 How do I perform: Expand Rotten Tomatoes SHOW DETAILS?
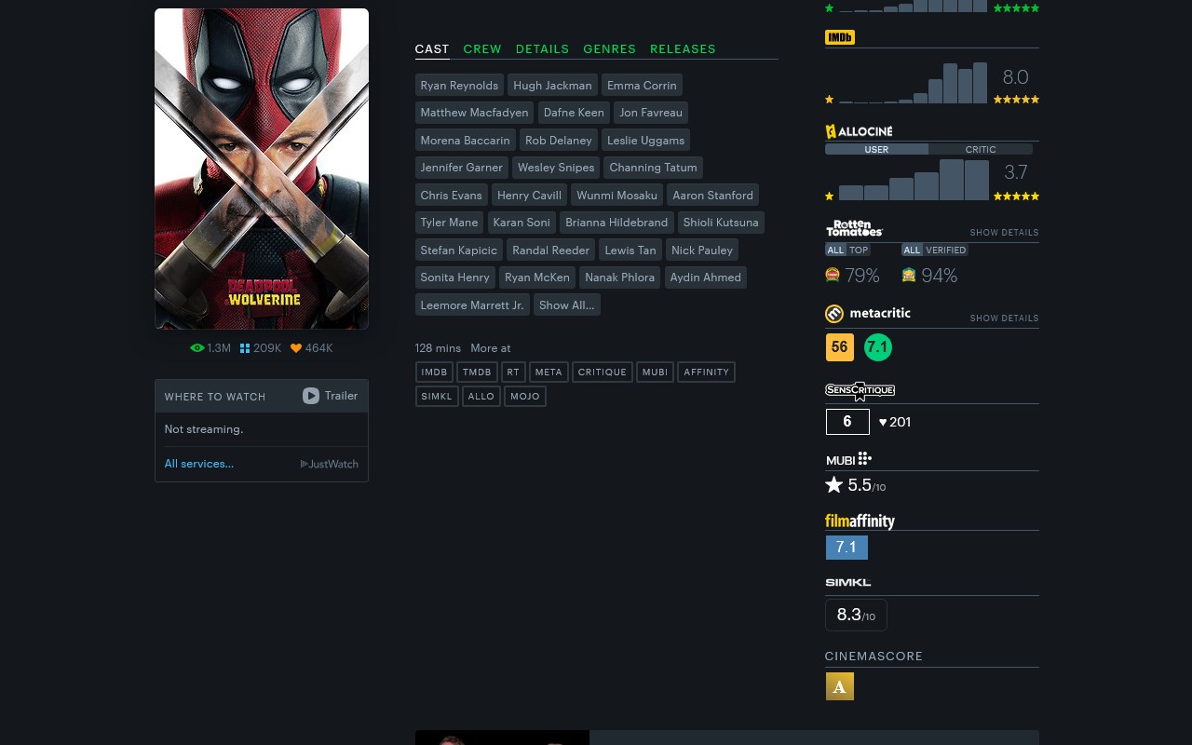[x=1004, y=233]
